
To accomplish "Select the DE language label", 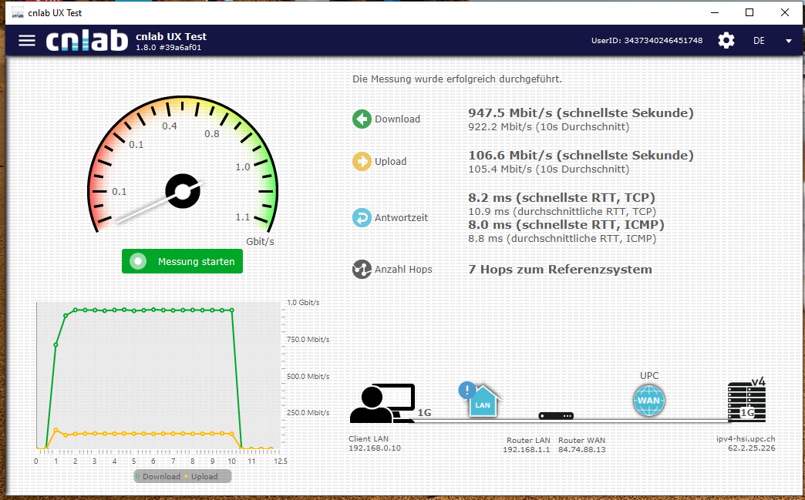I will tap(759, 41).
